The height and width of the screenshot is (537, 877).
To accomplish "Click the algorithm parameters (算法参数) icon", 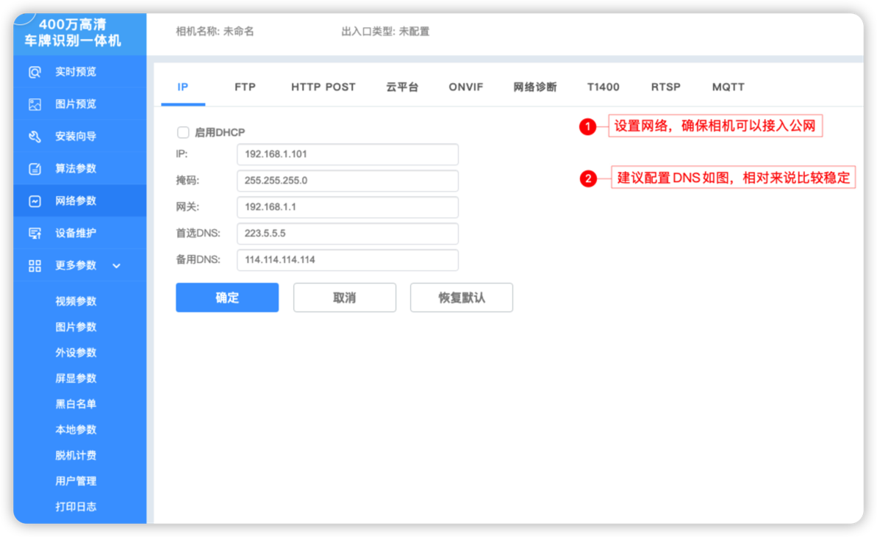I will tap(35, 169).
